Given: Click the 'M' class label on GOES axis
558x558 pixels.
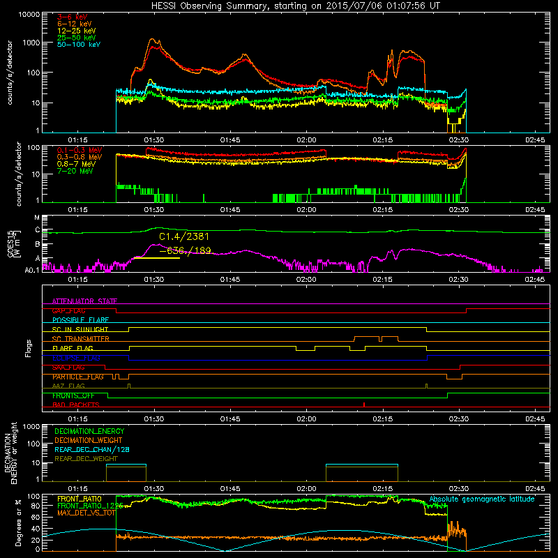Looking at the screenshot, I should tap(37, 218).
